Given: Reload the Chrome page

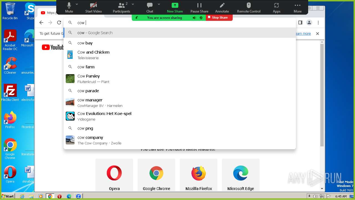Looking at the screenshot, I should 59,23.
